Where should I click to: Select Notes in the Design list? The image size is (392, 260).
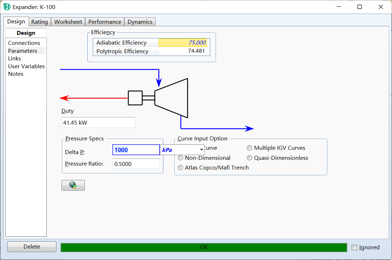pos(16,74)
